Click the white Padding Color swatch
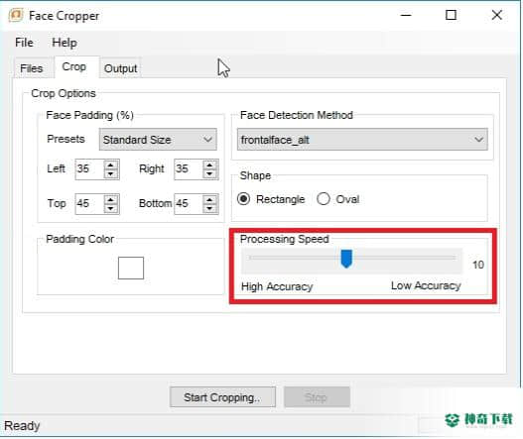This screenshot has width=523, height=439. coord(131,269)
